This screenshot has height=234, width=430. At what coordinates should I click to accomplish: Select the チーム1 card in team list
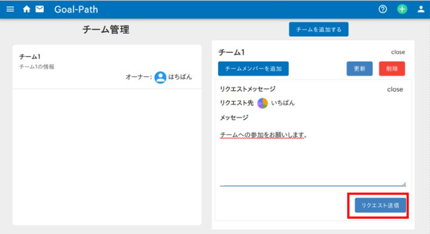pos(107,67)
